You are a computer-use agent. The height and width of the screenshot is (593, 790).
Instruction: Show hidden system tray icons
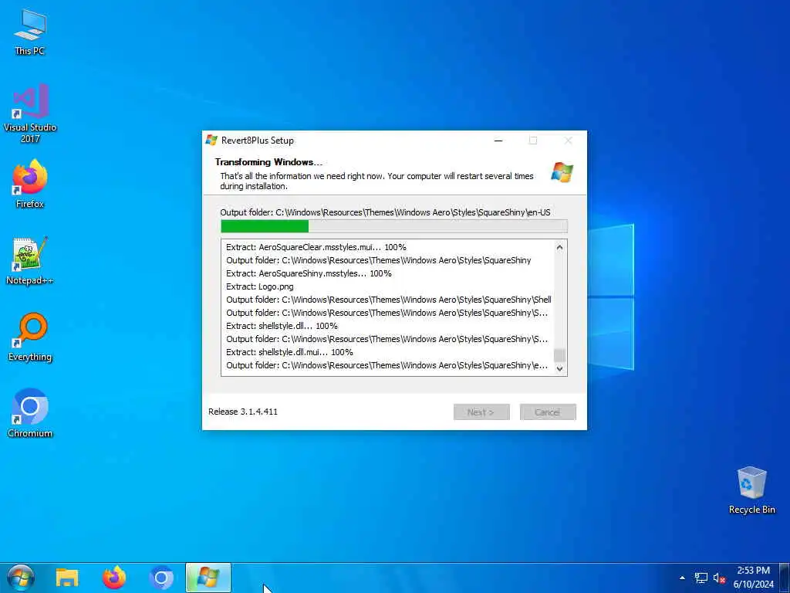[682, 578]
